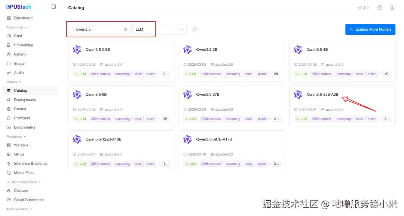Click 256K context tag on Qwen3.5-2B
This screenshot has height=216, width=404.
(211, 74)
